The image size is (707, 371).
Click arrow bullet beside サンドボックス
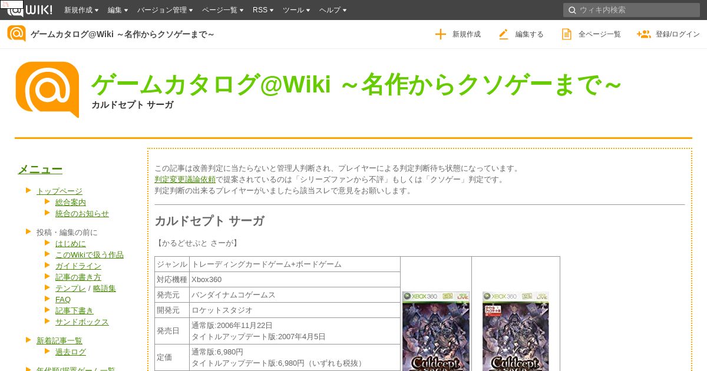(48, 320)
